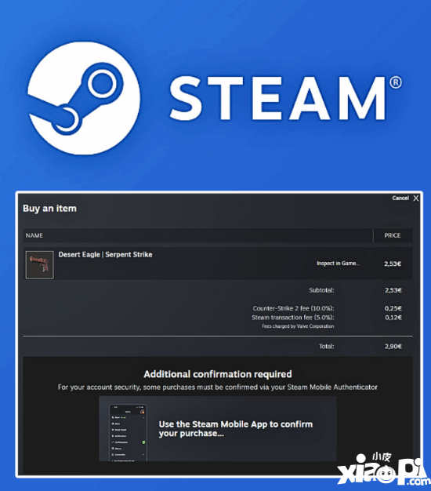Click the Additional confirmation required heading
Image resolution: width=431 pixels, height=491 pixels.
218,374
